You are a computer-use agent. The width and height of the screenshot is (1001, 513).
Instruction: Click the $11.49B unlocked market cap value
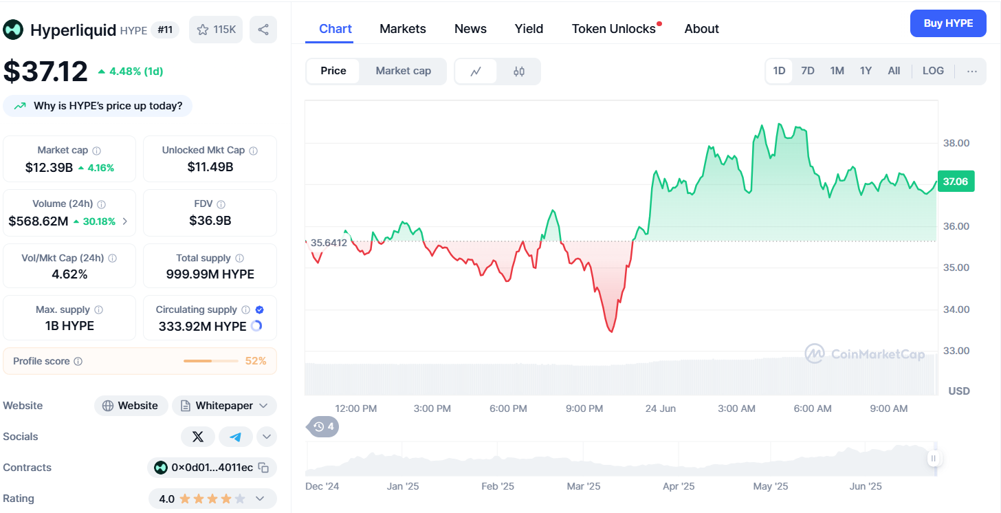click(x=210, y=167)
